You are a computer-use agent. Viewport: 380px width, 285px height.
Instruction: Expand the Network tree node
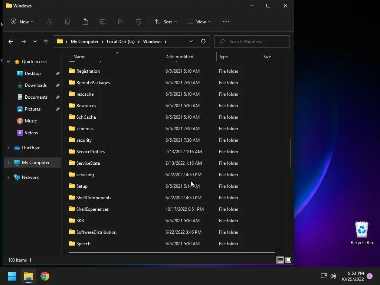coord(9,177)
